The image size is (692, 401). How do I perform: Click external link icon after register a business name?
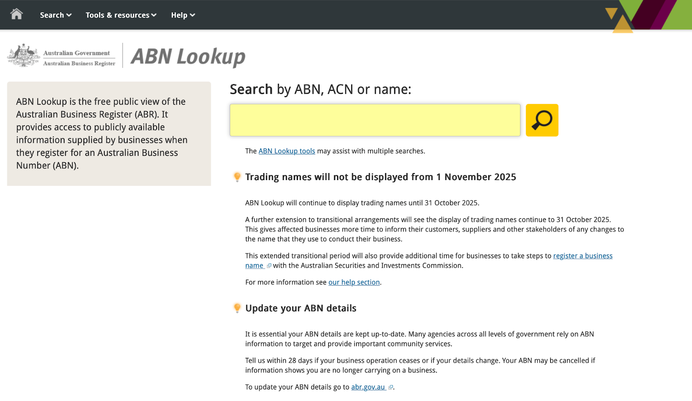coord(269,266)
